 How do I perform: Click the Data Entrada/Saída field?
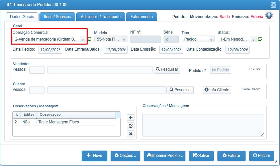(116, 50)
